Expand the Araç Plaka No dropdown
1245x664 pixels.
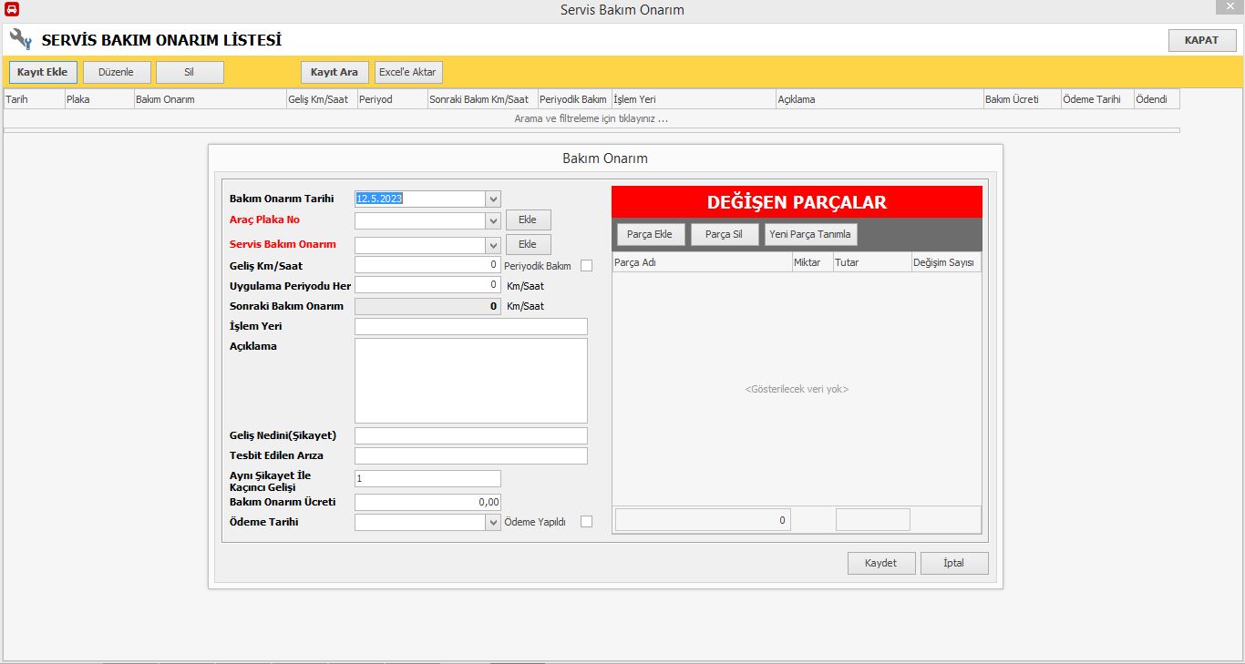(493, 220)
